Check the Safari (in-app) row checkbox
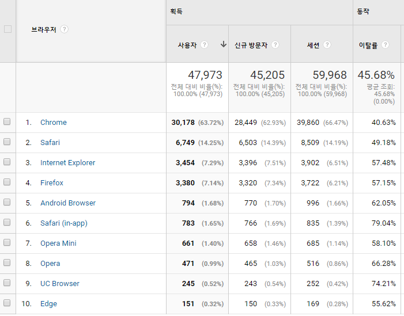404x316 pixels. pos(7,222)
